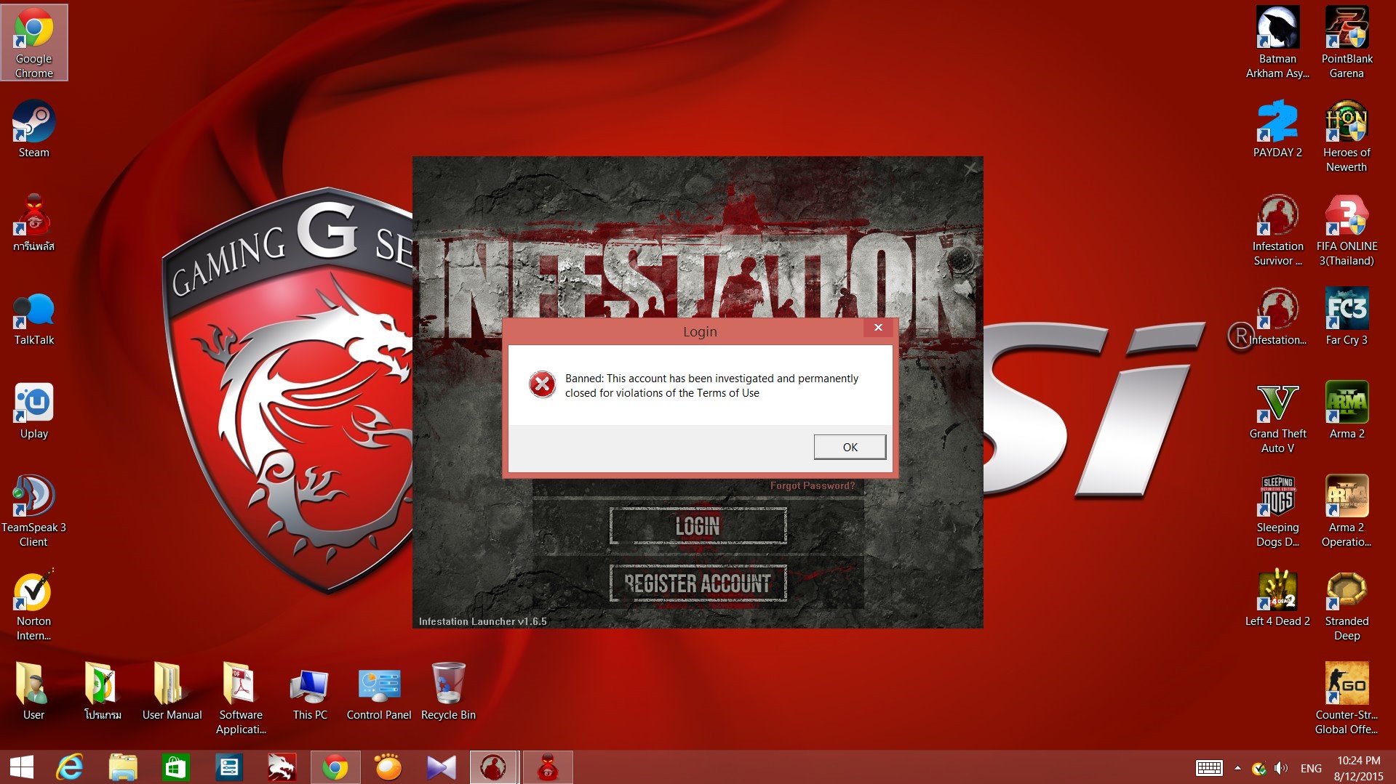Switch to the Infestation launcher taskbar button
This screenshot has width=1396, height=784.
point(494,767)
